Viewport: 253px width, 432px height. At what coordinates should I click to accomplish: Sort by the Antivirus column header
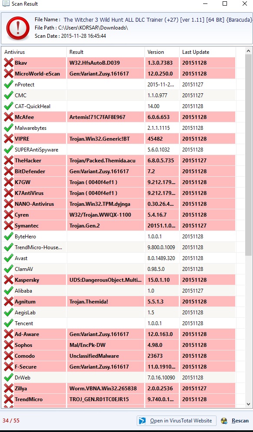point(34,52)
